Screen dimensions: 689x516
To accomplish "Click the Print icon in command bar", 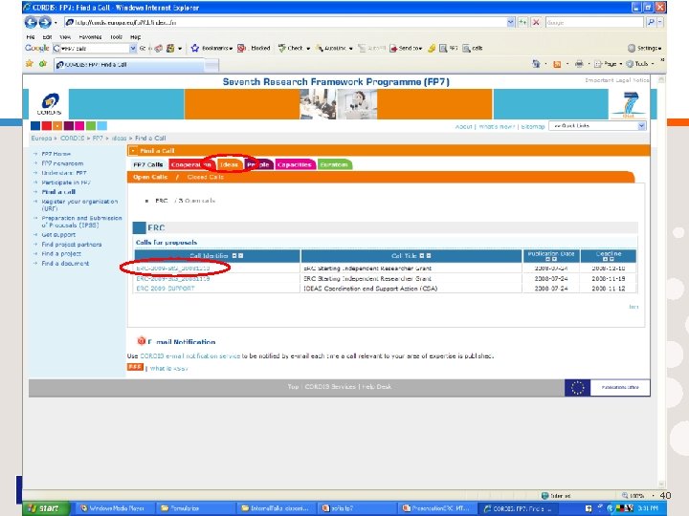I will pyautogui.click(x=579, y=64).
